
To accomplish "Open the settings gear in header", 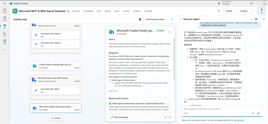I will (x=251, y=3).
